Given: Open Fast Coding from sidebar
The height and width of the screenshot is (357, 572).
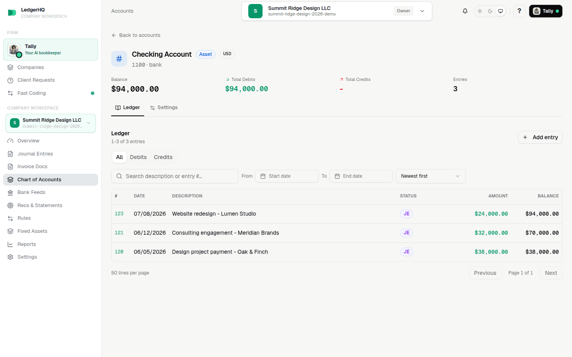Looking at the screenshot, I should 50,93.
